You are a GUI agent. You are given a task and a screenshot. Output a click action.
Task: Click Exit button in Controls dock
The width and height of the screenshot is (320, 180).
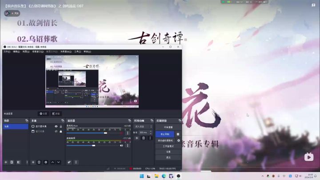tap(168, 157)
